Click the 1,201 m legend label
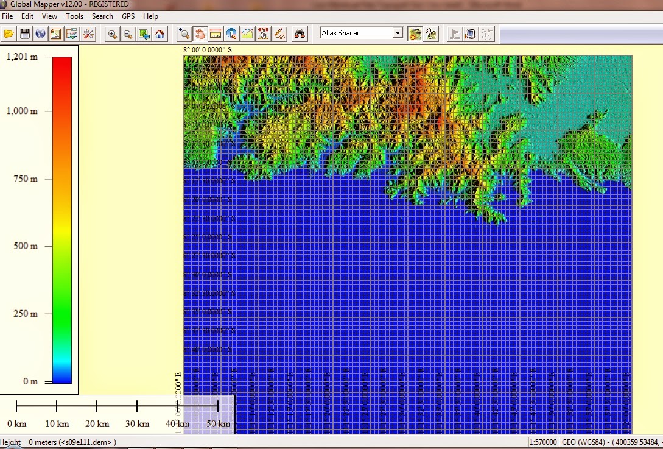Image resolution: width=663 pixels, height=449 pixels. pos(22,57)
